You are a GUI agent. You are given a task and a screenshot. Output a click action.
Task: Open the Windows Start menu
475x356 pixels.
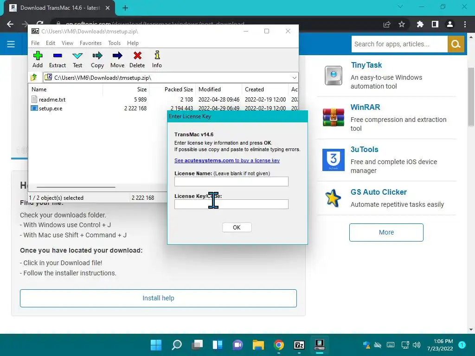(156, 344)
